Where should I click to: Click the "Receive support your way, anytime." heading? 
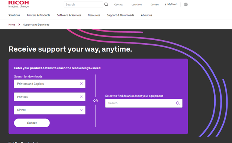[x=70, y=49]
